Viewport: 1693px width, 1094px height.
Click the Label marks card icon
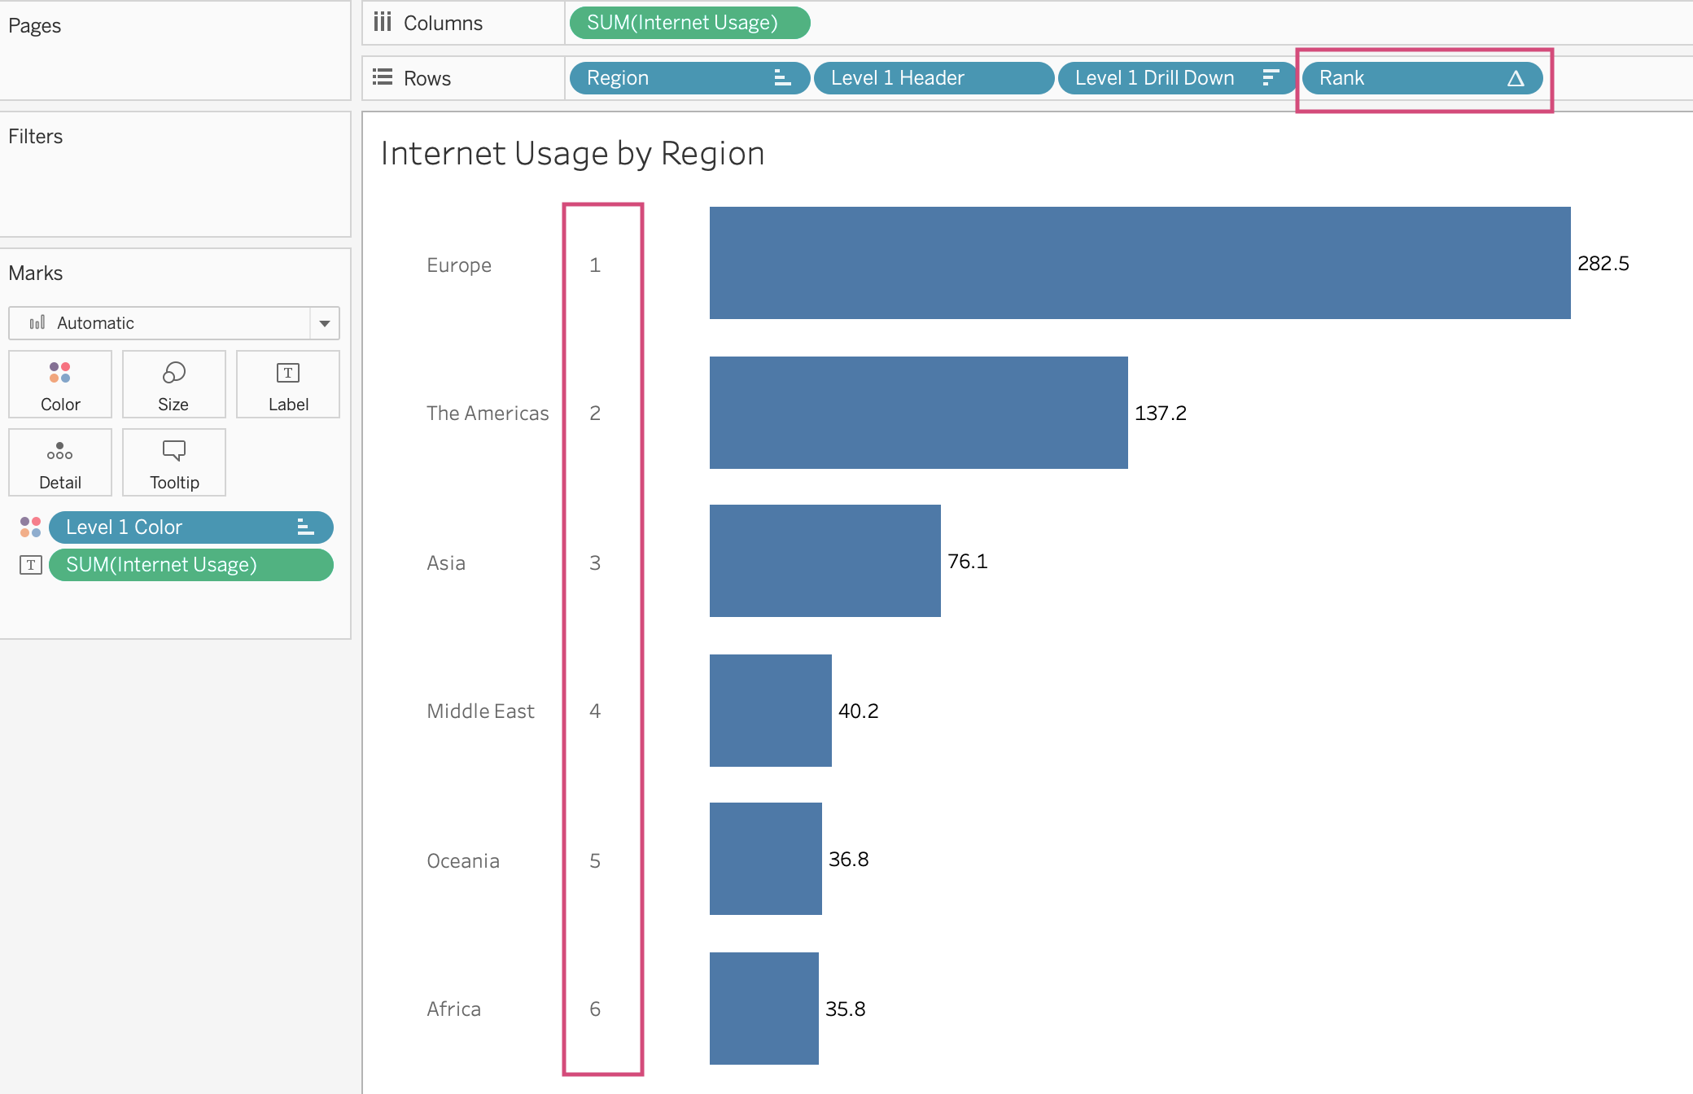288,374
